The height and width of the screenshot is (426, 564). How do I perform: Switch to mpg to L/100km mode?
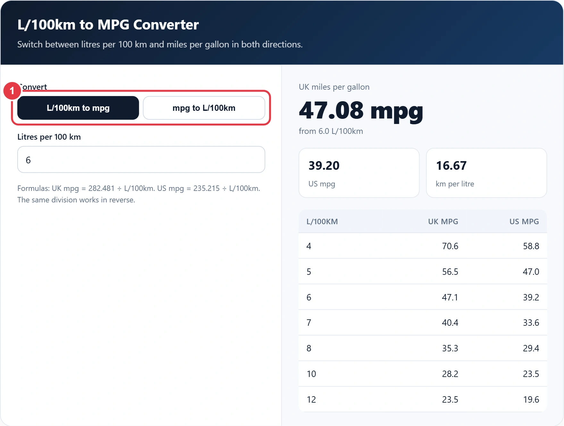point(204,108)
